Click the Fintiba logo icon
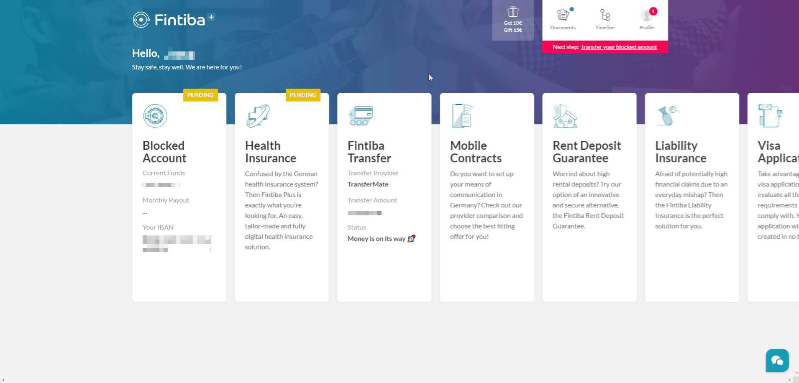 point(141,20)
